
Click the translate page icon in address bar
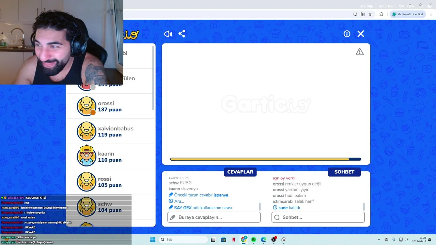[363, 14]
